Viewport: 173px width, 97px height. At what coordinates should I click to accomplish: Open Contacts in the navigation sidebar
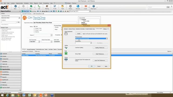click(11, 54)
